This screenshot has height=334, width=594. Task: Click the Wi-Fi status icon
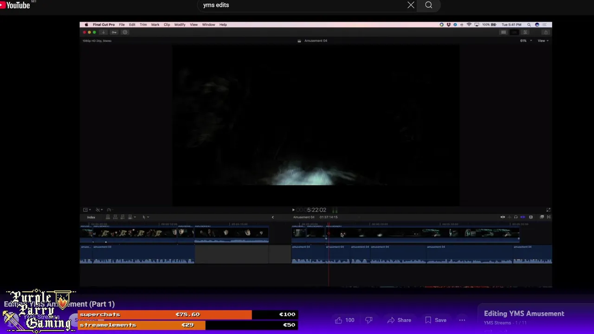[469, 25]
